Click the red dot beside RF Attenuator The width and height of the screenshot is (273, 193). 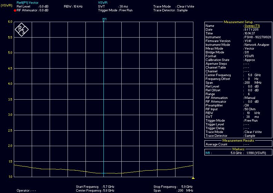coord(15,10)
